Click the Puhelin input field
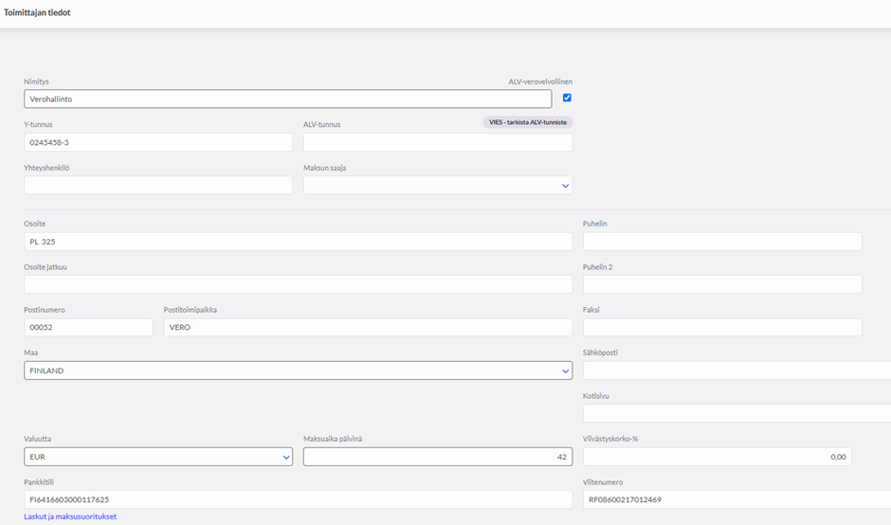The image size is (891, 525). click(722, 242)
